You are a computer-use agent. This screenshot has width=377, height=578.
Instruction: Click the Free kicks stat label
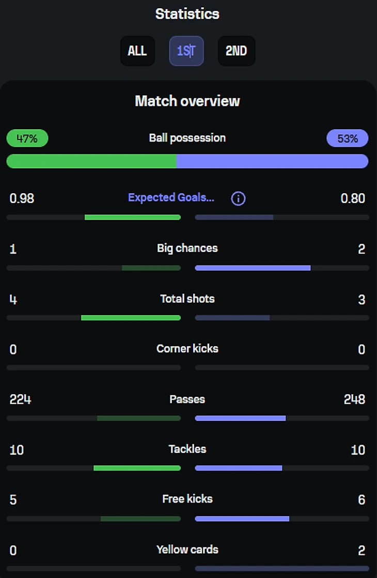coord(187,499)
